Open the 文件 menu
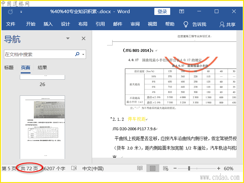244x183 pixels. 11,24
